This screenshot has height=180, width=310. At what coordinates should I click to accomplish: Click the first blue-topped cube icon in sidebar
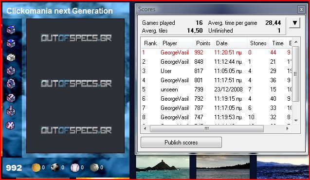point(11,30)
